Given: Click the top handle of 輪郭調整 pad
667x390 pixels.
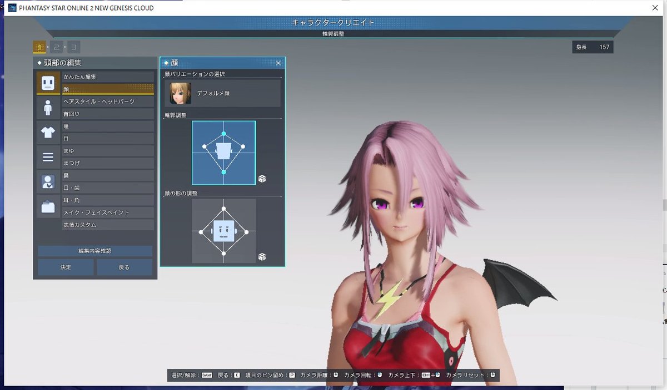Looking at the screenshot, I should [x=223, y=134].
